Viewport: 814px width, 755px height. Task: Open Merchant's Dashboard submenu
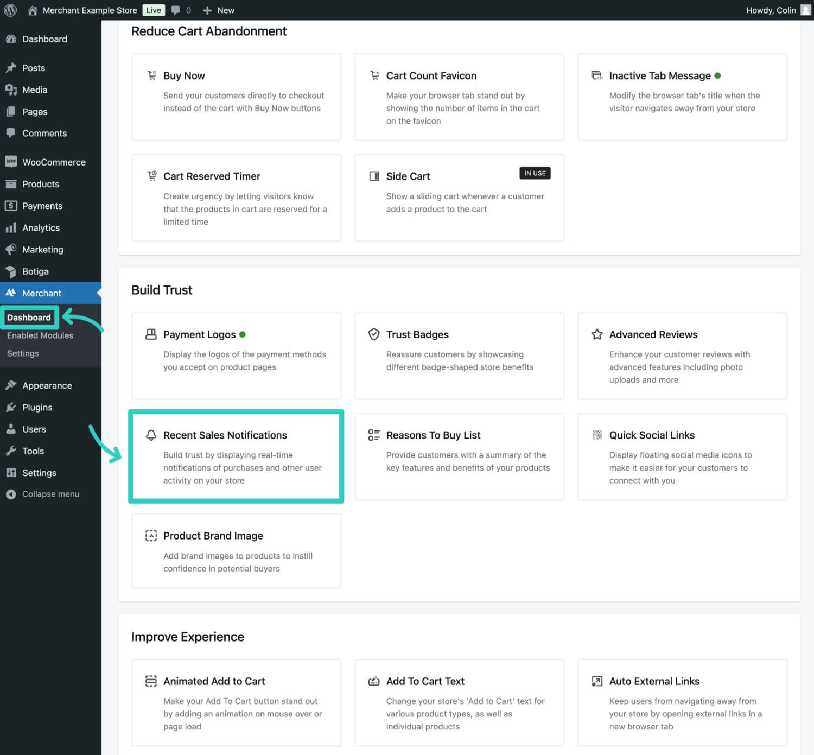click(29, 318)
